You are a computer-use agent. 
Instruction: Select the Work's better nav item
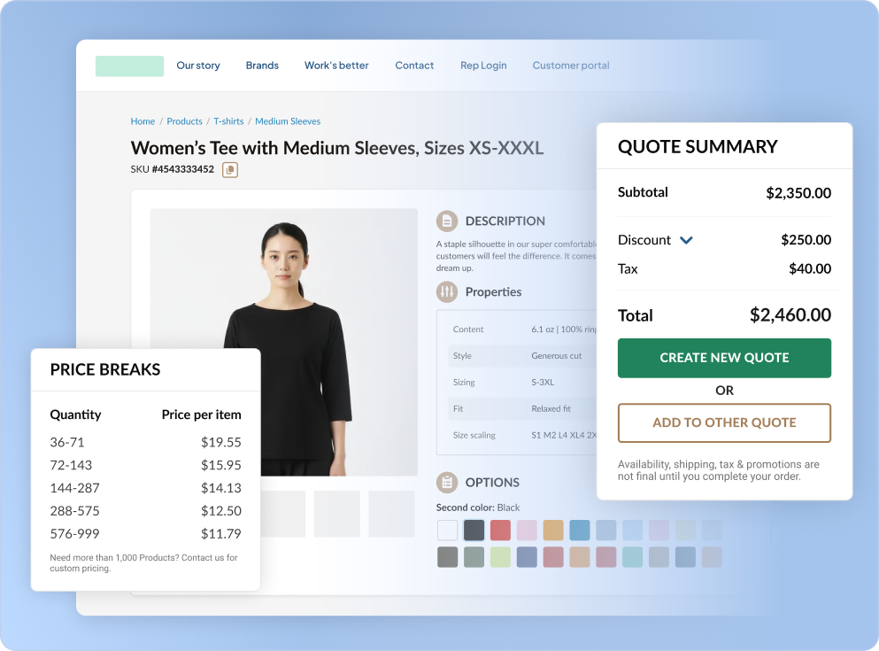[x=336, y=65]
